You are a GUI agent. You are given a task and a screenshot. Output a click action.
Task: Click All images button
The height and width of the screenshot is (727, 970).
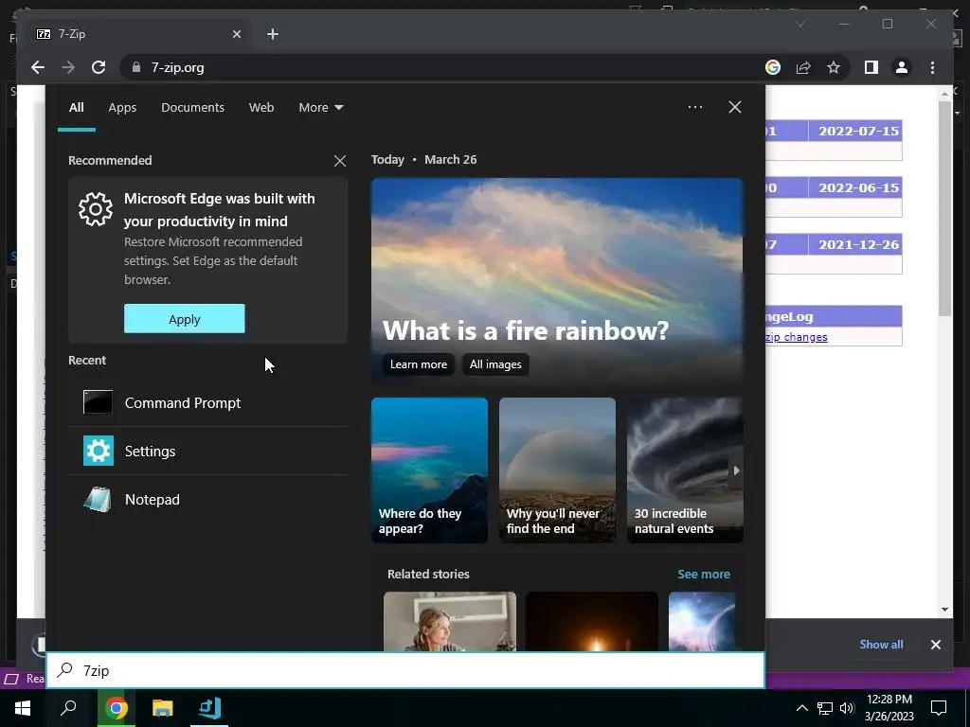[495, 364]
